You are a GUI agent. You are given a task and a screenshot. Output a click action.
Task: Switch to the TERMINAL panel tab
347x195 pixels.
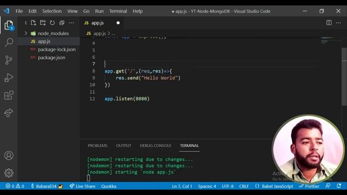pyautogui.click(x=189, y=146)
